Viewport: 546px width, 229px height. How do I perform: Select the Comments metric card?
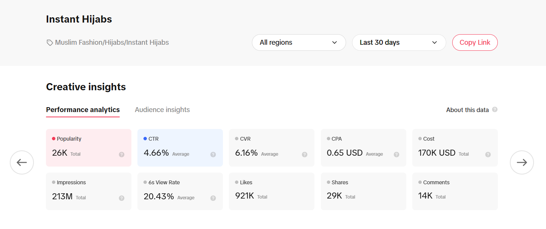tap(455, 191)
